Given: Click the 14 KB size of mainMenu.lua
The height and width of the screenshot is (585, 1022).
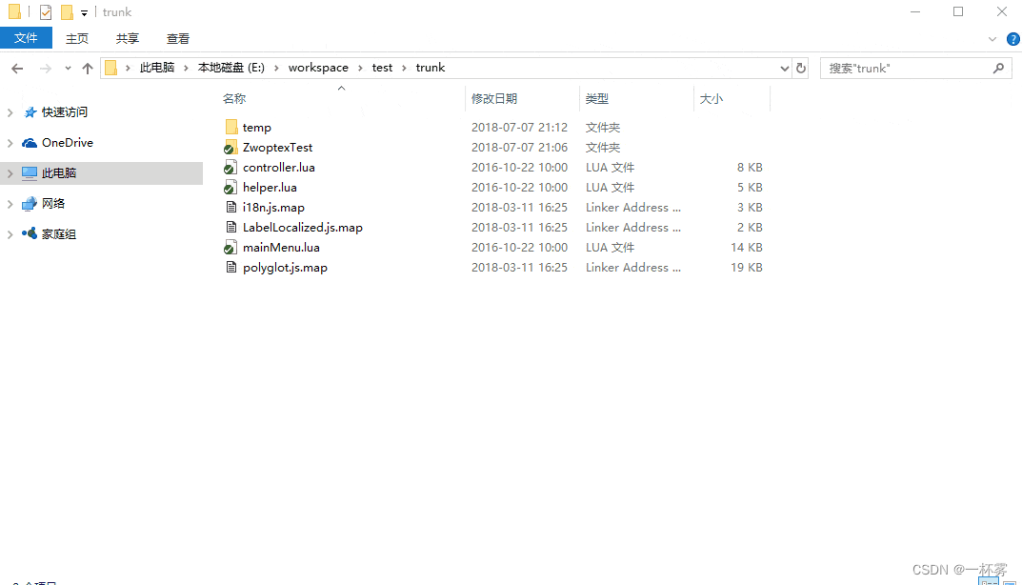Looking at the screenshot, I should [747, 248].
